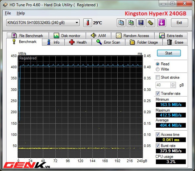195x171 pixels.
Task: Open options wrench icon
Action: [x=150, y=23]
